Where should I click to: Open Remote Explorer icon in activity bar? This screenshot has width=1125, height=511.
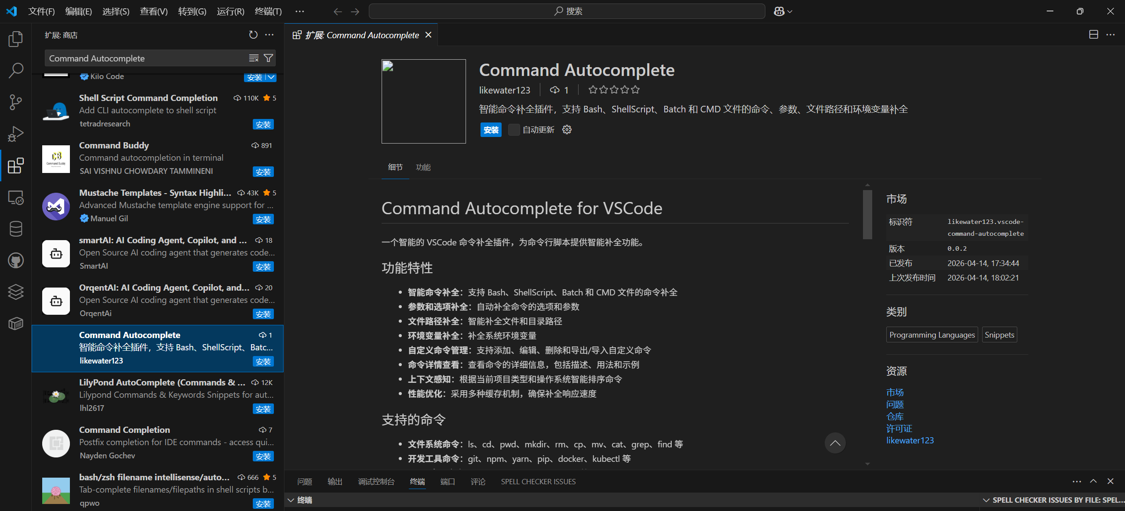coord(16,197)
